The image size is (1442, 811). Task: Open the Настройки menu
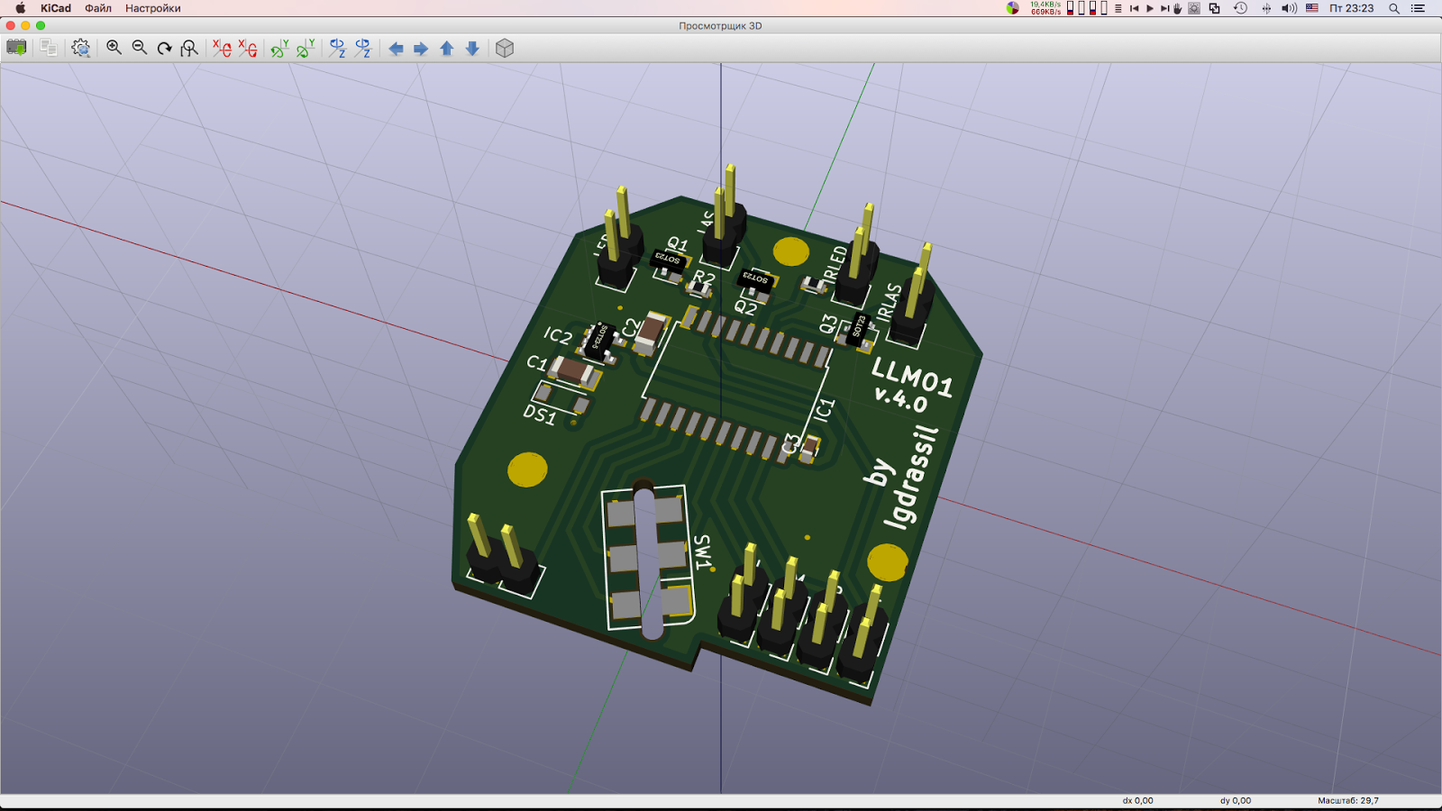pos(153,8)
